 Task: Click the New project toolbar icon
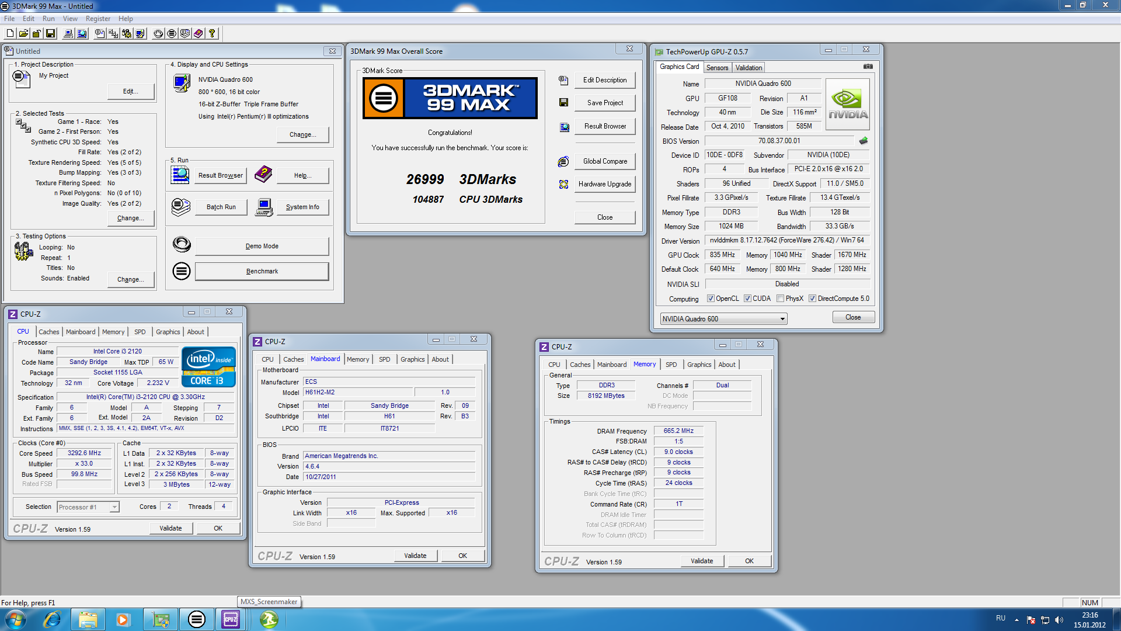10,34
